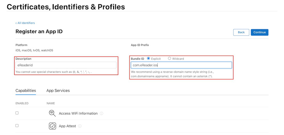This screenshot has width=284, height=135.
Task: Click the ENABLED column header
Action: tap(22, 103)
